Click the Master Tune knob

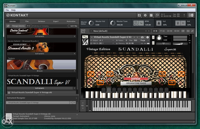click(113, 23)
